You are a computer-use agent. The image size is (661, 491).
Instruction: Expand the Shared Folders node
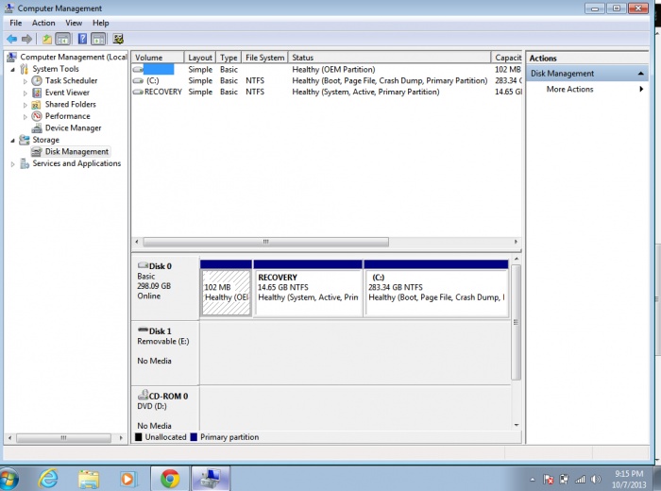[x=25, y=105]
